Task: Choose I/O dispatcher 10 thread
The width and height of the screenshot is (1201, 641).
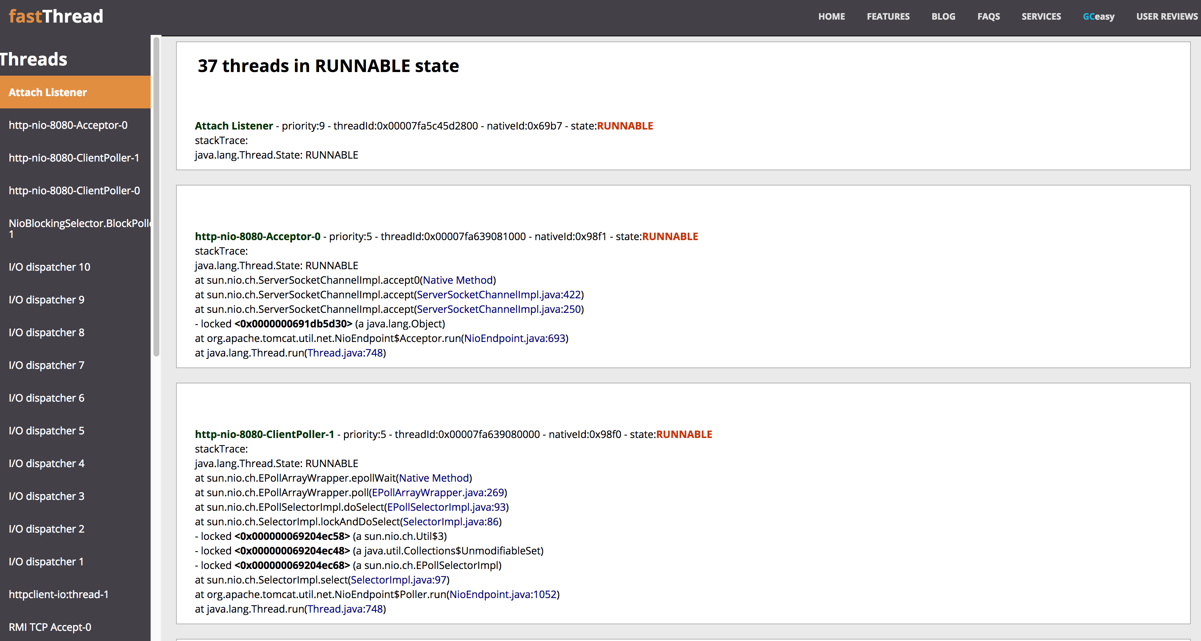Action: coord(49,267)
